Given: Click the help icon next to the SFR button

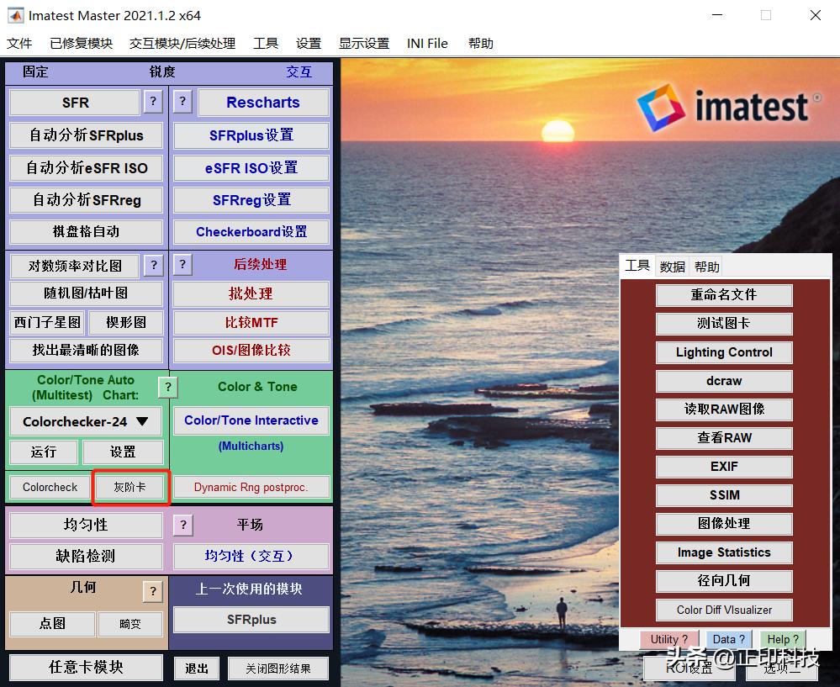Looking at the screenshot, I should [x=153, y=101].
